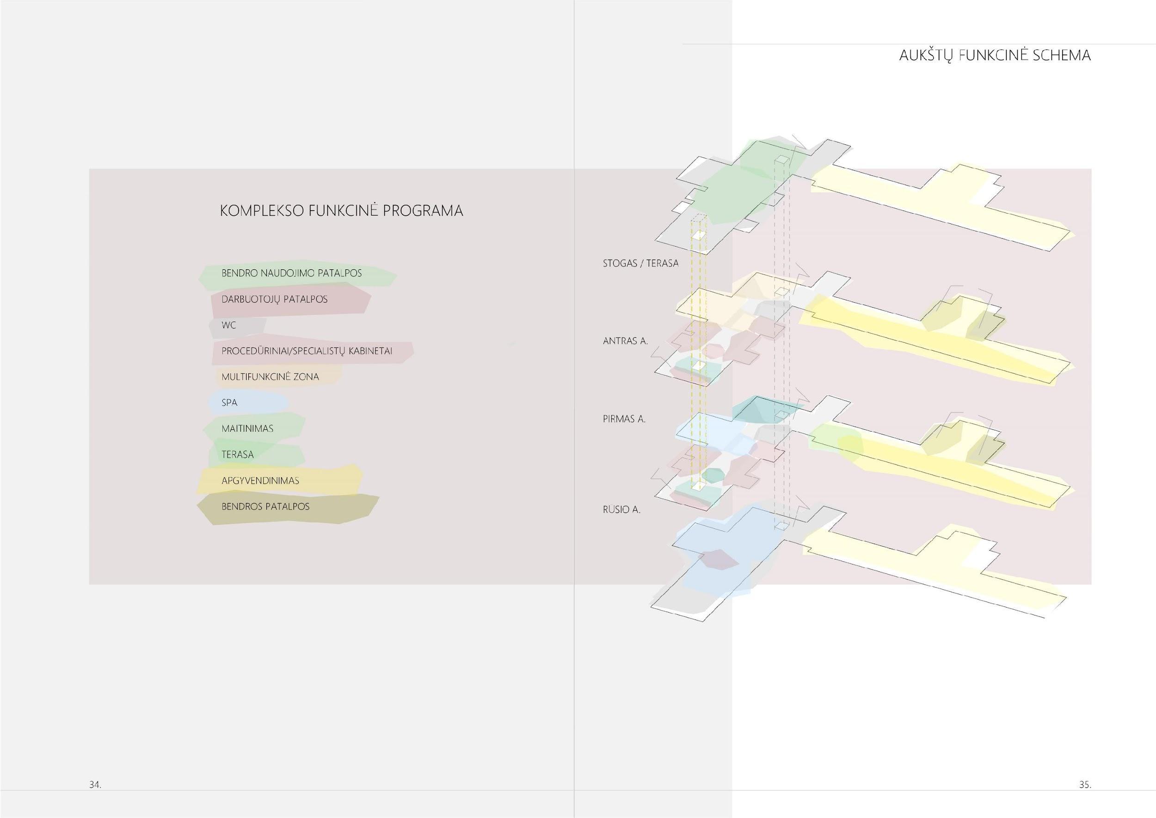Viewport: 1156px width, 818px height.
Task: Click page number 34.
Action: tap(95, 785)
